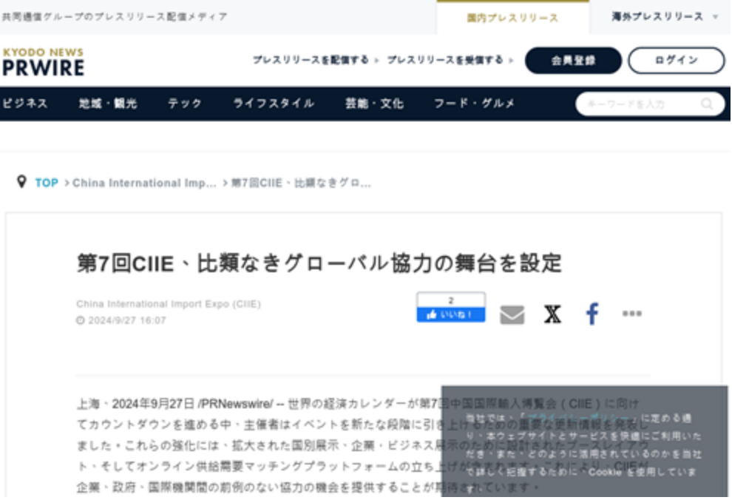The image size is (732, 500).
Task: Click the location pin breadcrumb icon
Action: 21,182
